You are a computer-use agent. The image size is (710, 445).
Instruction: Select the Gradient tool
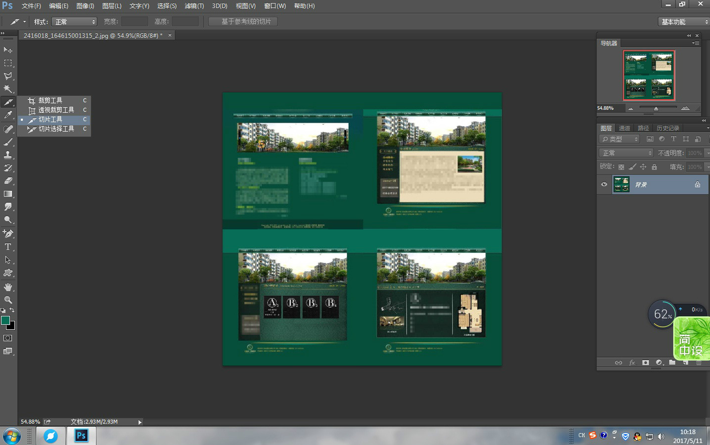pos(8,194)
